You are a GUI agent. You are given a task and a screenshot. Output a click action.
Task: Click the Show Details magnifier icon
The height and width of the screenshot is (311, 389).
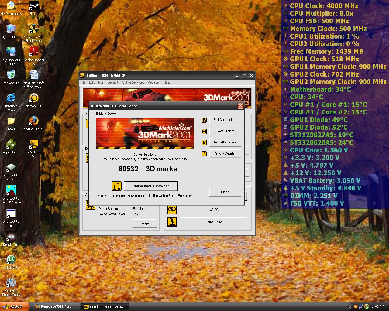[204, 154]
